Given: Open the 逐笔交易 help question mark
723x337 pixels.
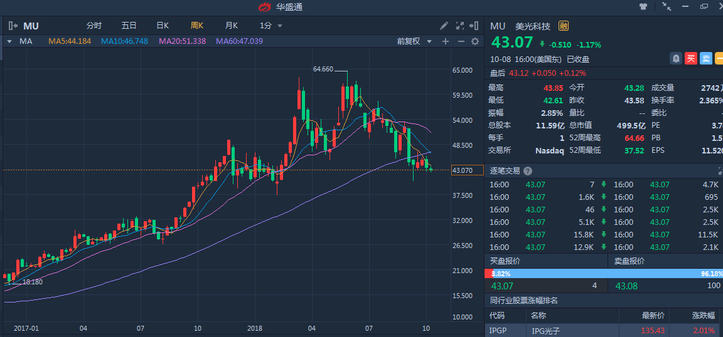Looking at the screenshot, I should (528, 171).
